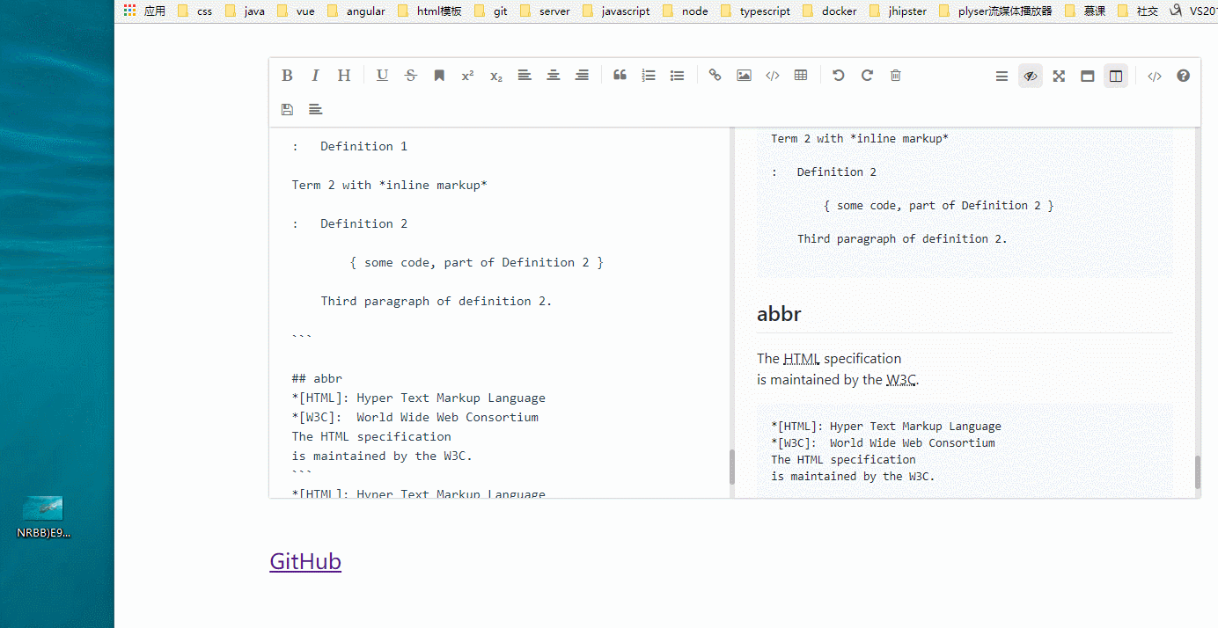Click the ": Definition 1" line in the editor
Viewport: 1218px width, 628px height.
click(x=349, y=146)
